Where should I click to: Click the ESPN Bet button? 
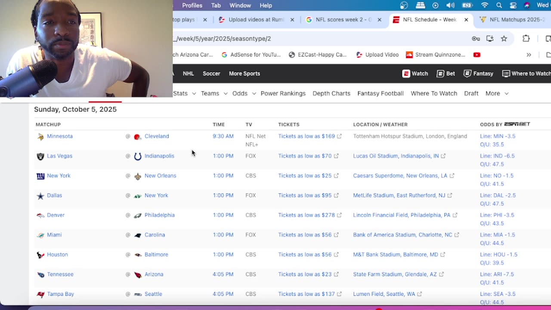click(x=446, y=74)
